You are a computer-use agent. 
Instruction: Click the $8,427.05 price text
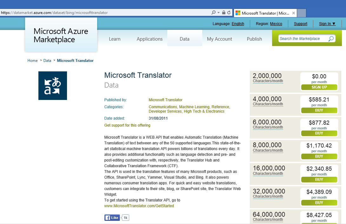click(319, 215)
